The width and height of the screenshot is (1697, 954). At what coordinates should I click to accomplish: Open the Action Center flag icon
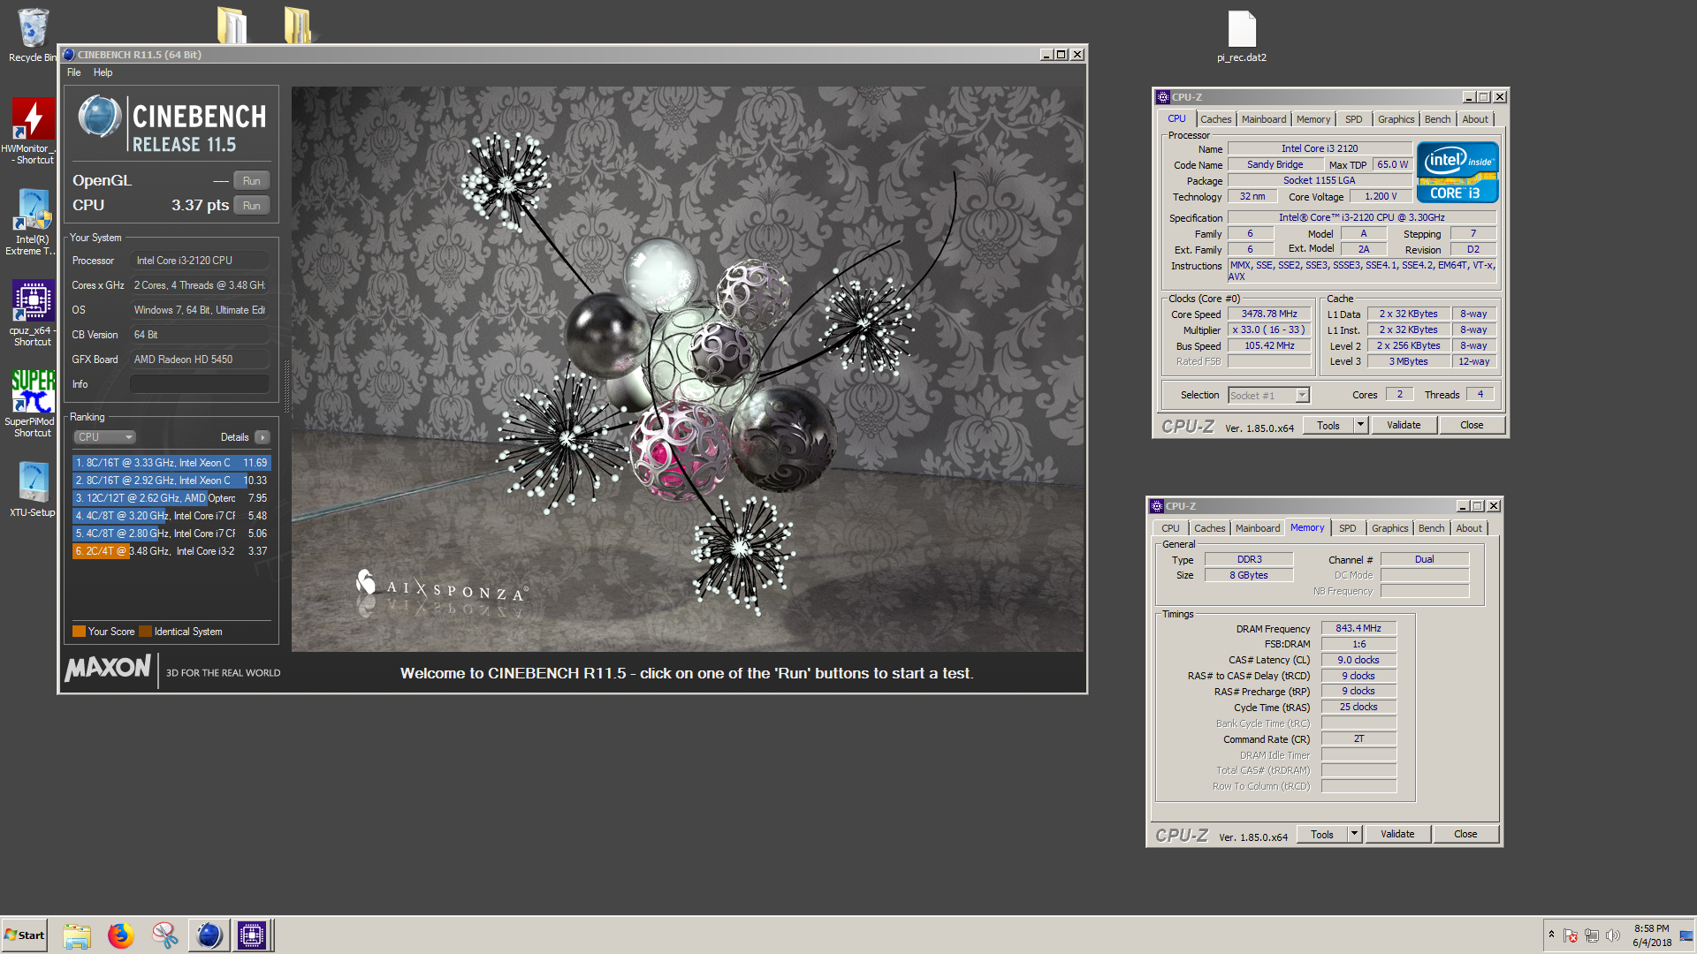(1571, 935)
